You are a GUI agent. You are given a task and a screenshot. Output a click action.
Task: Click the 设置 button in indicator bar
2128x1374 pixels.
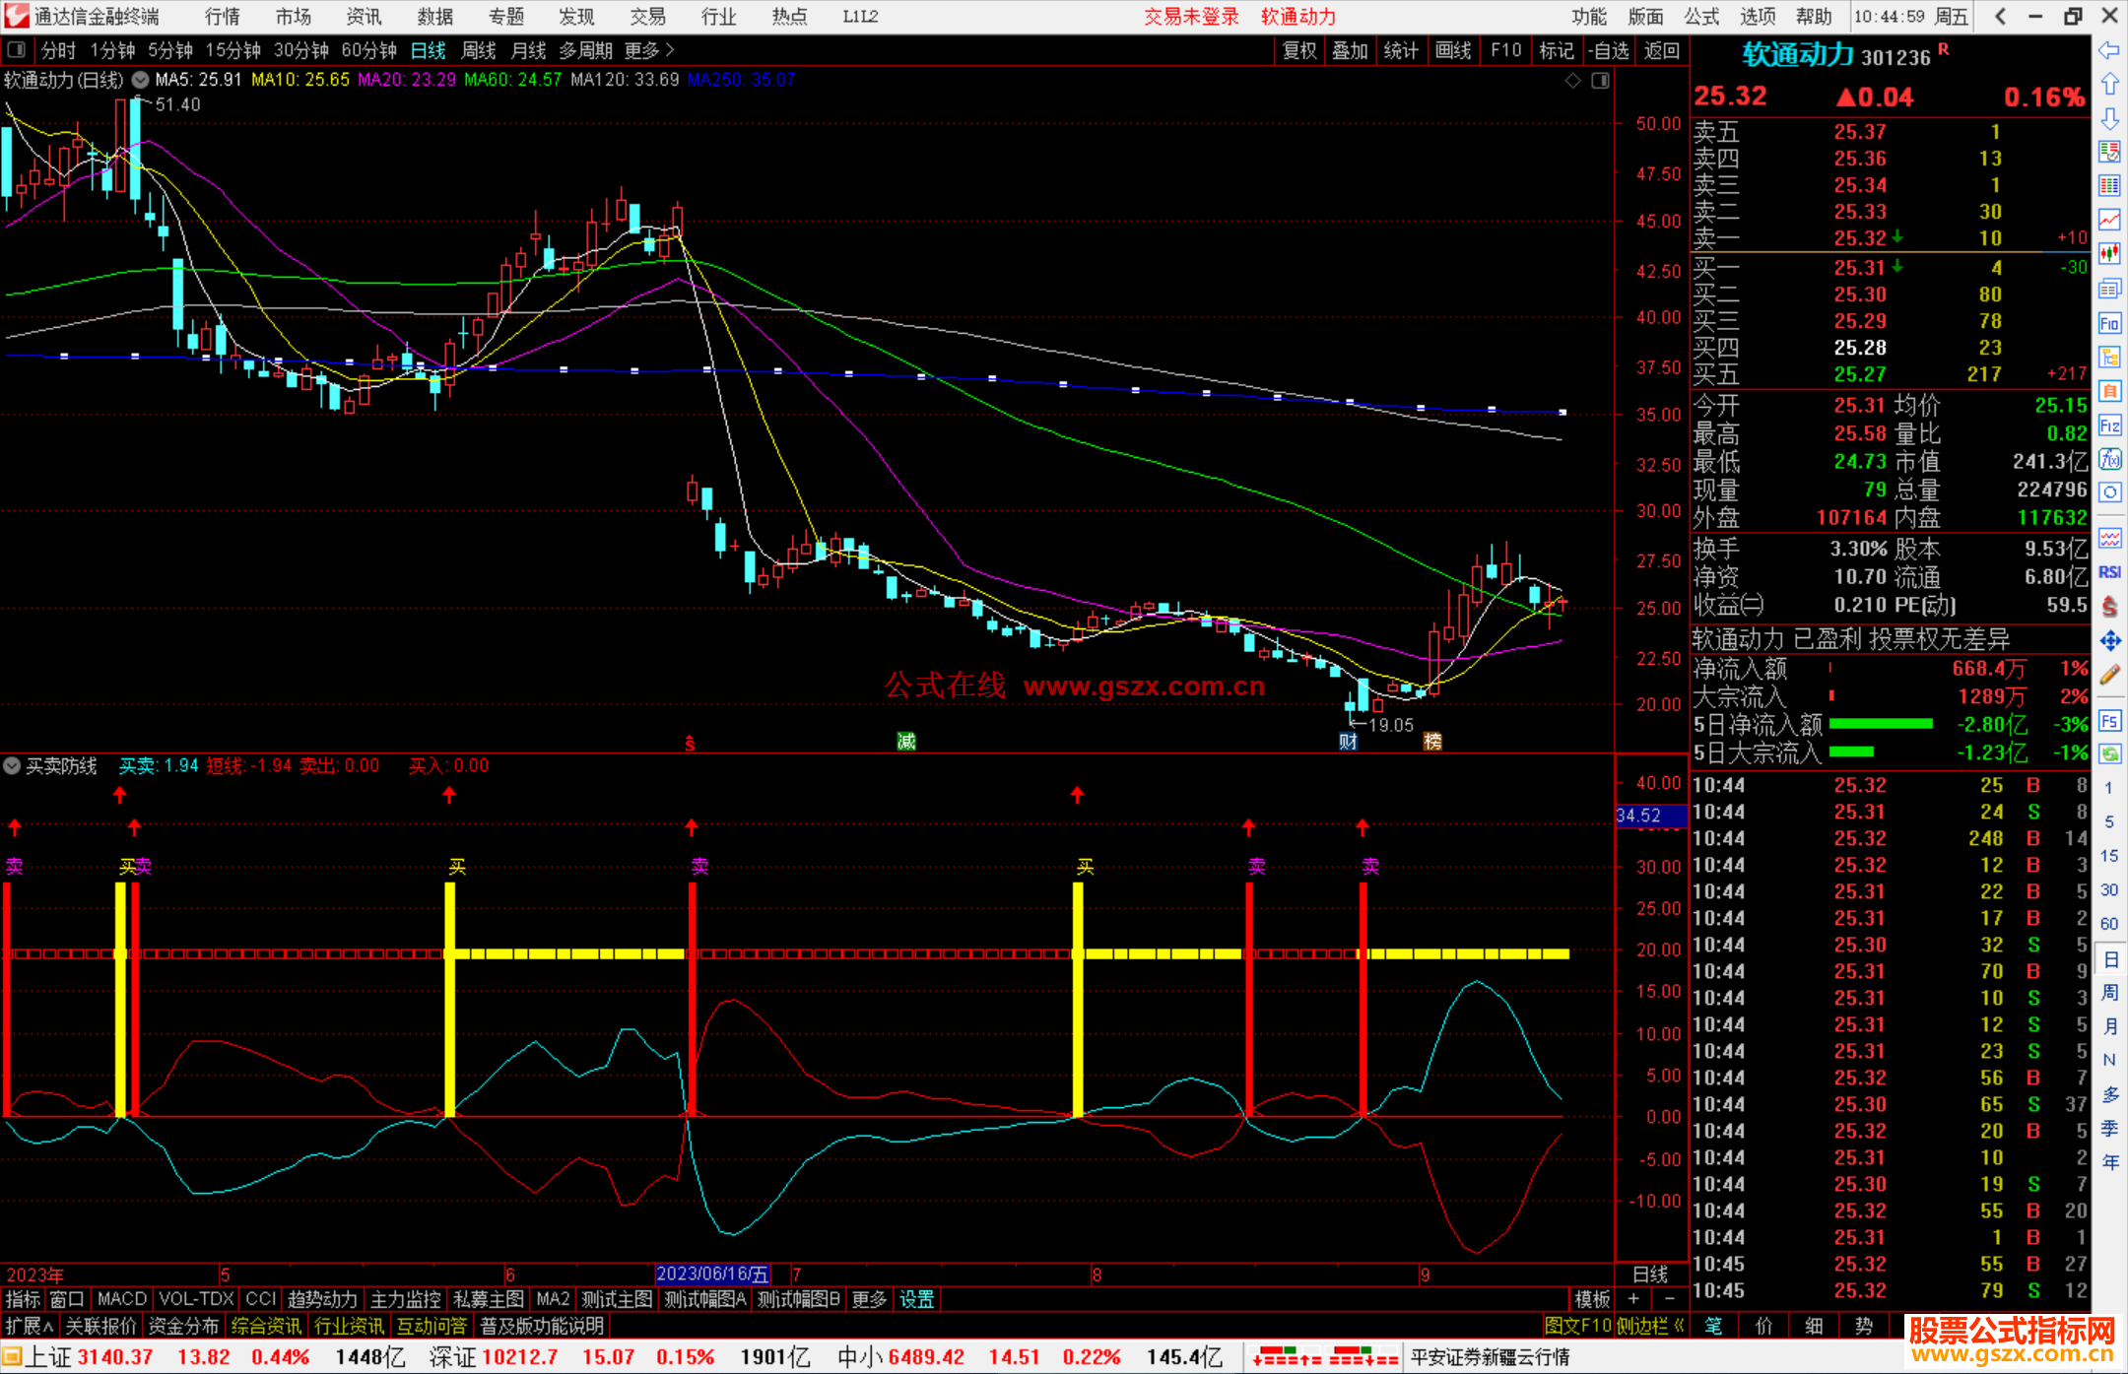916,1299
